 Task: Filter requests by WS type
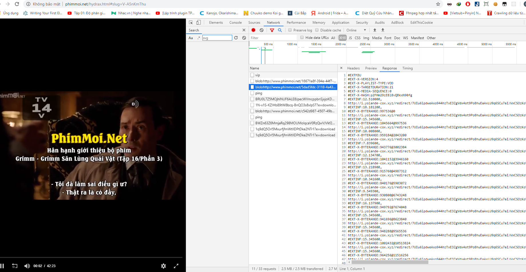point(405,38)
